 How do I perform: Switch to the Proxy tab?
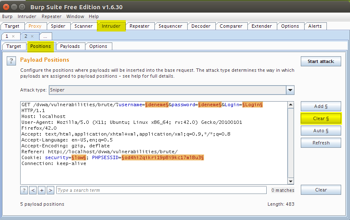pos(35,26)
